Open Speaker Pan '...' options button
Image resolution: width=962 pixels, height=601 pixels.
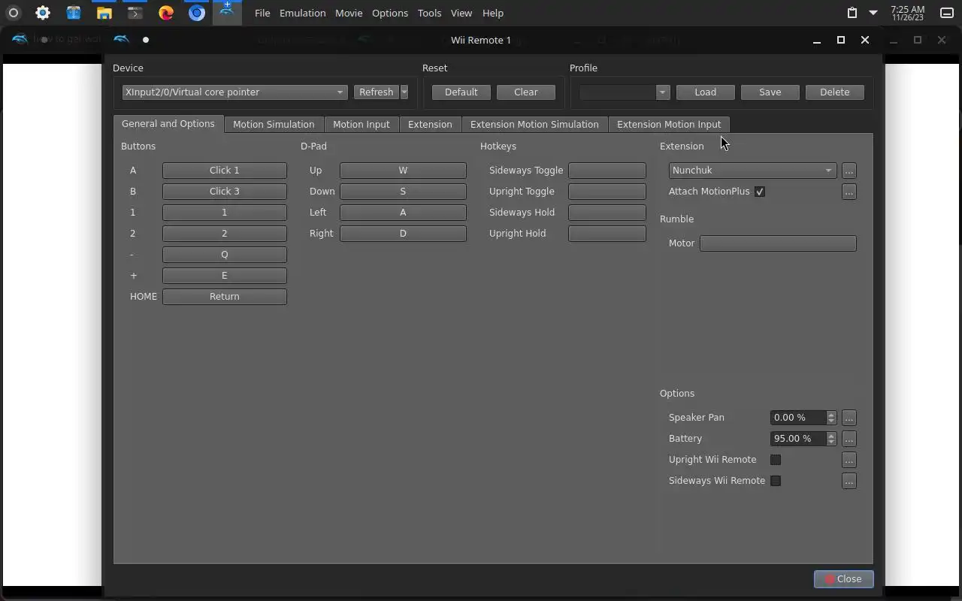(849, 418)
